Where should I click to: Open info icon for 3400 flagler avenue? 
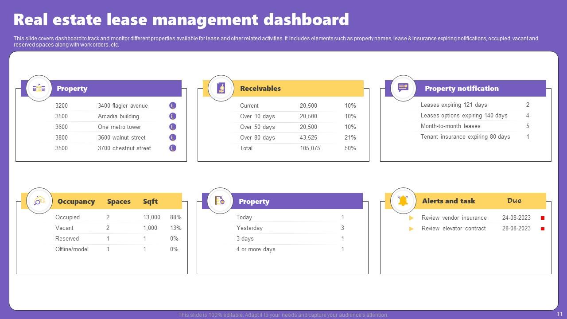(x=173, y=105)
